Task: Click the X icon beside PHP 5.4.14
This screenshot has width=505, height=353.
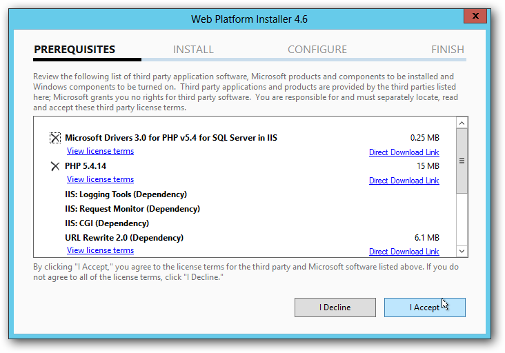Action: coord(55,166)
